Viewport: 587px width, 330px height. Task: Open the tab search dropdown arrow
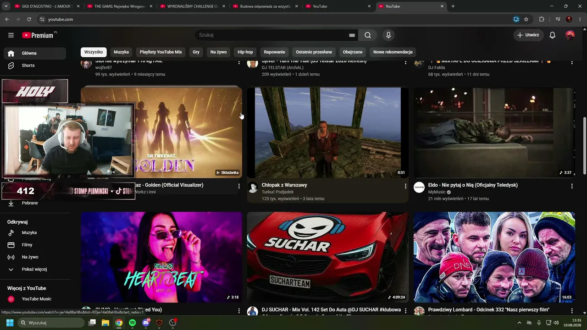point(6,6)
